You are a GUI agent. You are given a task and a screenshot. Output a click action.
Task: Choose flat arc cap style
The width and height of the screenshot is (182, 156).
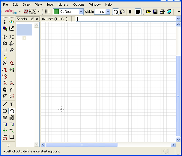coord(130,12)
